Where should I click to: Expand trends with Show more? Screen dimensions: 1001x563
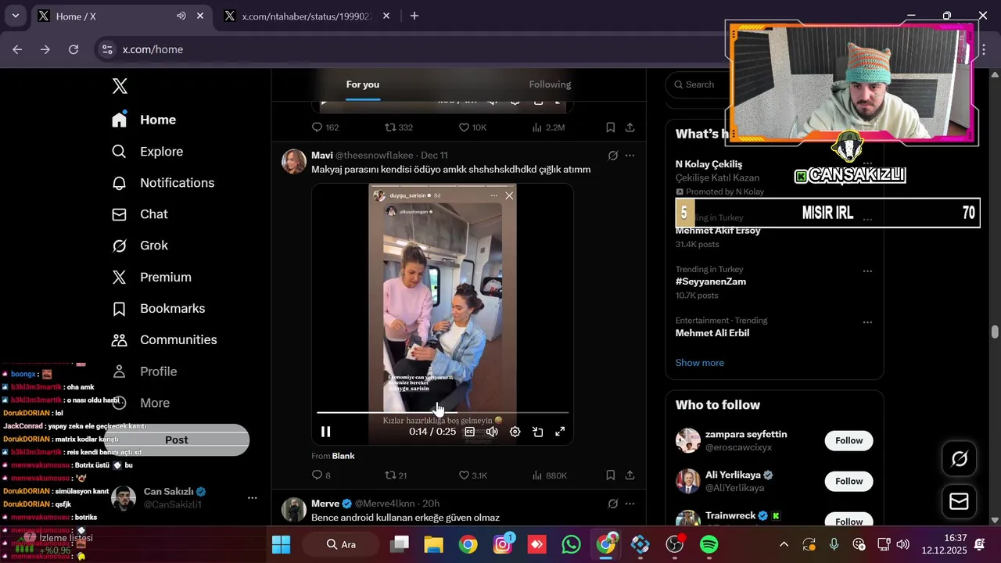699,363
